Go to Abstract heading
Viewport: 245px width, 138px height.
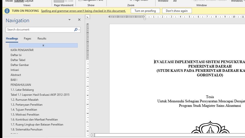point(16,75)
